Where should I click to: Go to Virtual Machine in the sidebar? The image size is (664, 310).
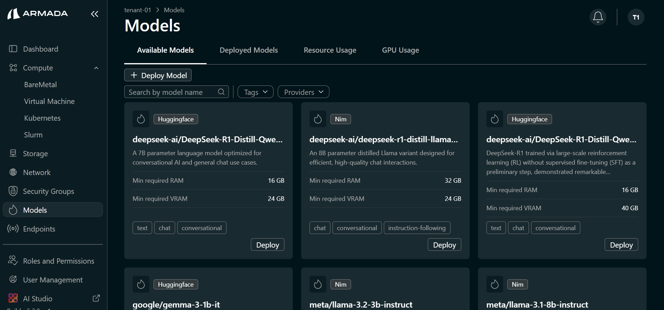[49, 101]
